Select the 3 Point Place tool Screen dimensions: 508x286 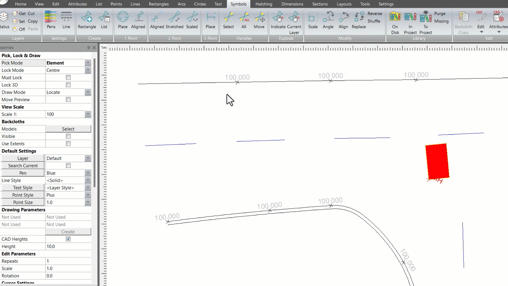pos(210,20)
